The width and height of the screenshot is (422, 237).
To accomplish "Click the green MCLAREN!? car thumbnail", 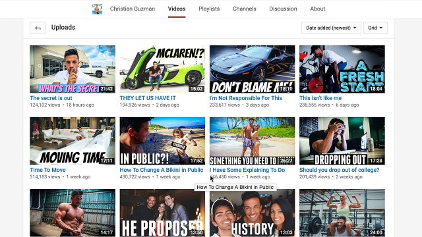I will pos(162,69).
